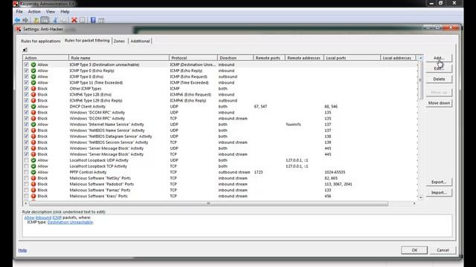The image size is (476, 267).
Task: Click the Allow link in rule description
Action: (x=29, y=217)
